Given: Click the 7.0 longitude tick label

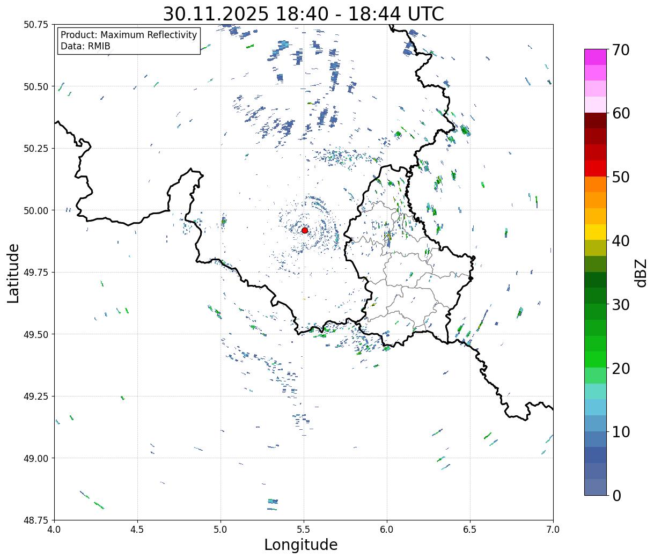Looking at the screenshot, I should 553,530.
